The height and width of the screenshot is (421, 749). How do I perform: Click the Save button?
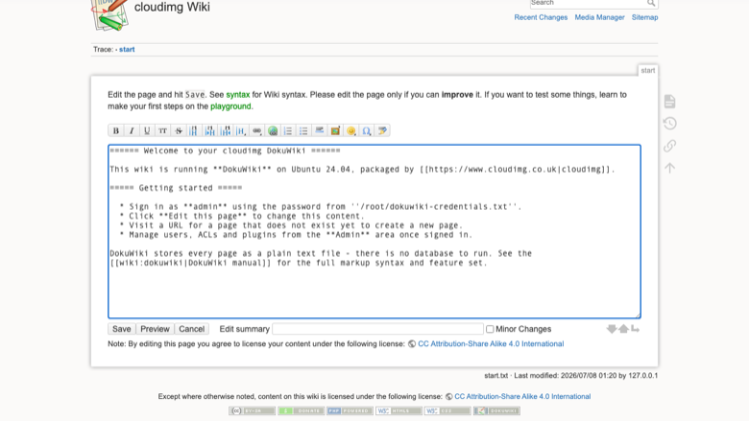coord(121,329)
